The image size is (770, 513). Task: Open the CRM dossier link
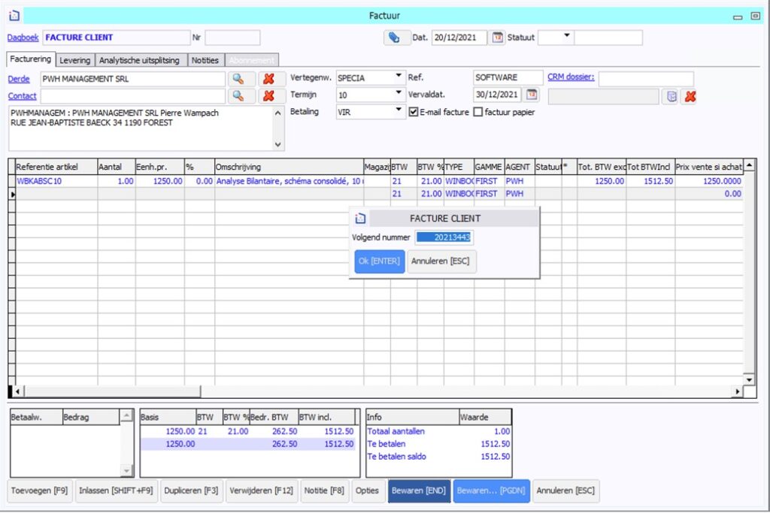click(x=571, y=77)
